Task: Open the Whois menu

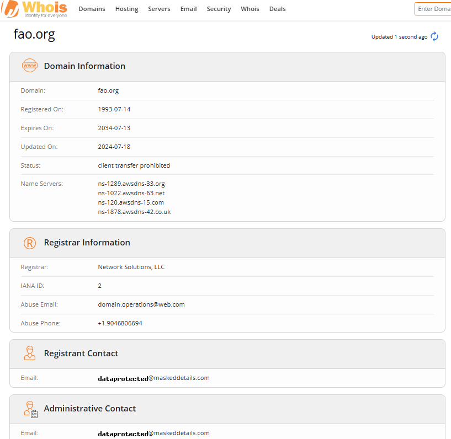Action: (250, 9)
